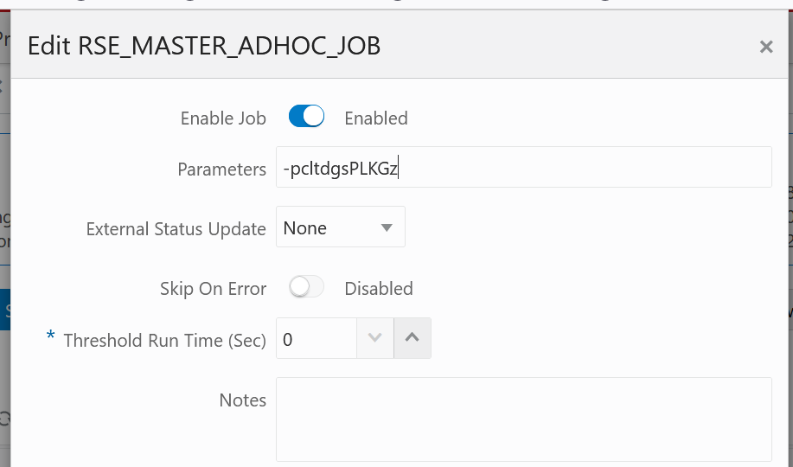The height and width of the screenshot is (467, 793).
Task: Open the External Status Update combo box
Action: 341,227
